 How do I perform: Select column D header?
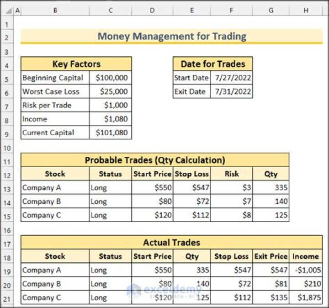coord(152,10)
